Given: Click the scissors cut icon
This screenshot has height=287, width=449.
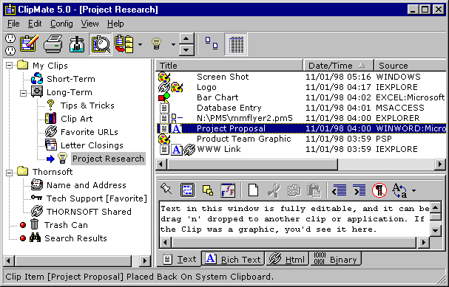Looking at the screenshot, I should click(x=274, y=190).
